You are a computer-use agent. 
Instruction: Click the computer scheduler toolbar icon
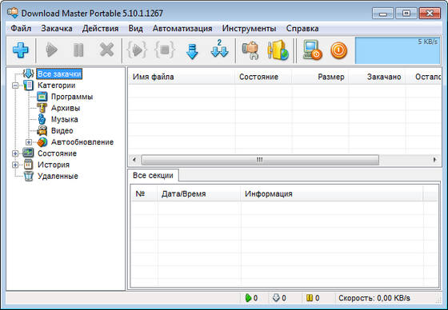tap(312, 50)
